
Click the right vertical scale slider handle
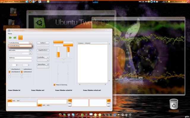(x=68, y=74)
